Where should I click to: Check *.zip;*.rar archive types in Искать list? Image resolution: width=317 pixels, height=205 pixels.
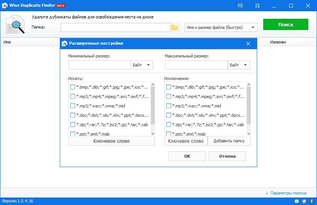coord(73,125)
